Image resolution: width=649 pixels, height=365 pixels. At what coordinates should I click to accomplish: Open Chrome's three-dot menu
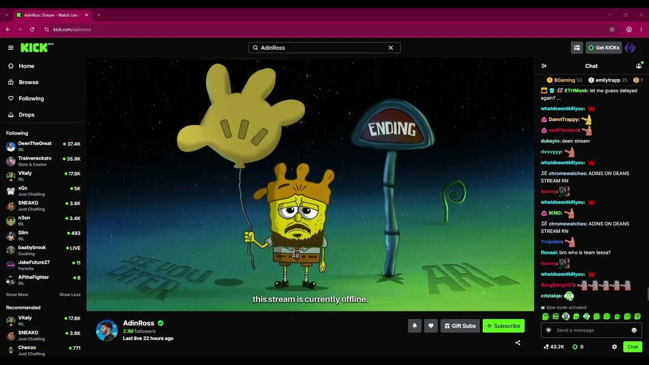pyautogui.click(x=641, y=29)
